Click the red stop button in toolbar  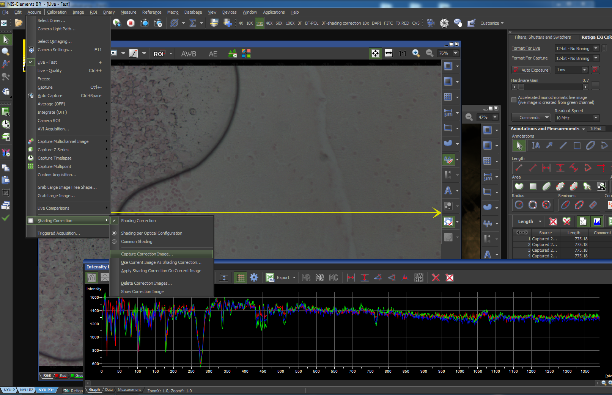tap(131, 23)
